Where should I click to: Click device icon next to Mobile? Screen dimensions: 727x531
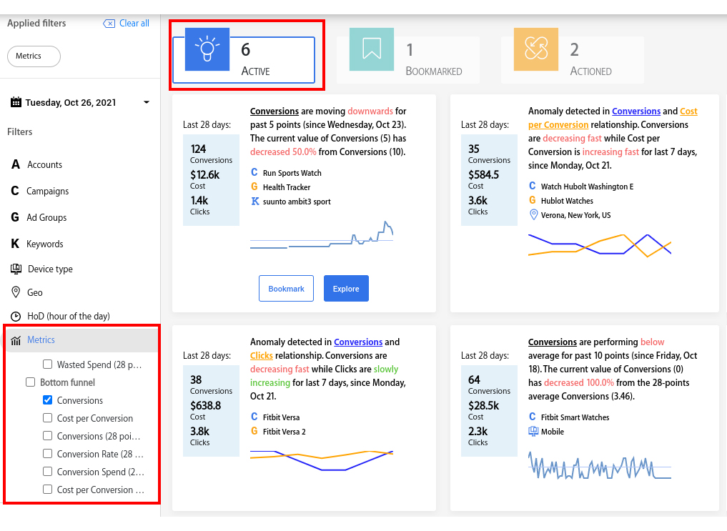[533, 431]
